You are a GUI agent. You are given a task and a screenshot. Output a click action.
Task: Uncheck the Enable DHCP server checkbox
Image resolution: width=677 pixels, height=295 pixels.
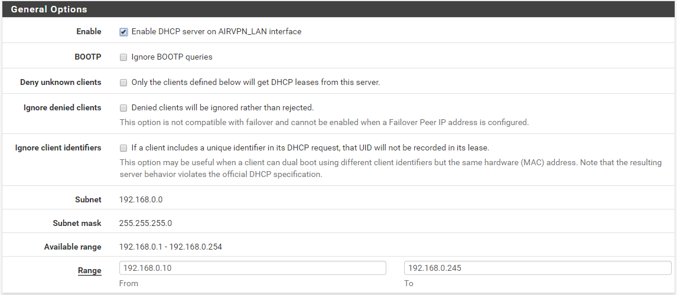coord(123,32)
